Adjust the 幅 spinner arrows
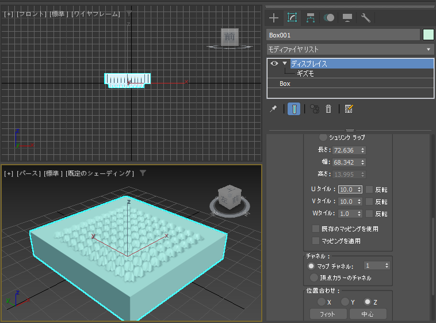The width and height of the screenshot is (436, 323). [363, 162]
